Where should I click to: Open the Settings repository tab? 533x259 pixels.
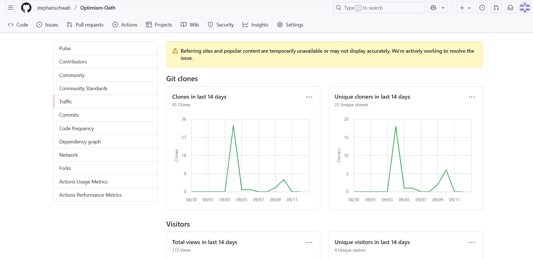click(290, 25)
